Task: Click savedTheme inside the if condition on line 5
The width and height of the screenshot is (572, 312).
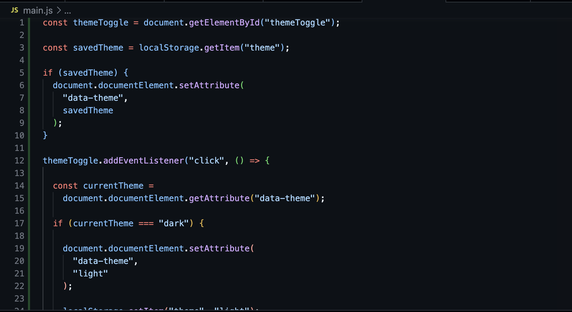Action: coord(88,73)
